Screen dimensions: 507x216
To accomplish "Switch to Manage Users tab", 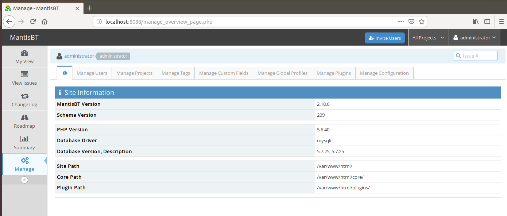I will [x=92, y=73].
